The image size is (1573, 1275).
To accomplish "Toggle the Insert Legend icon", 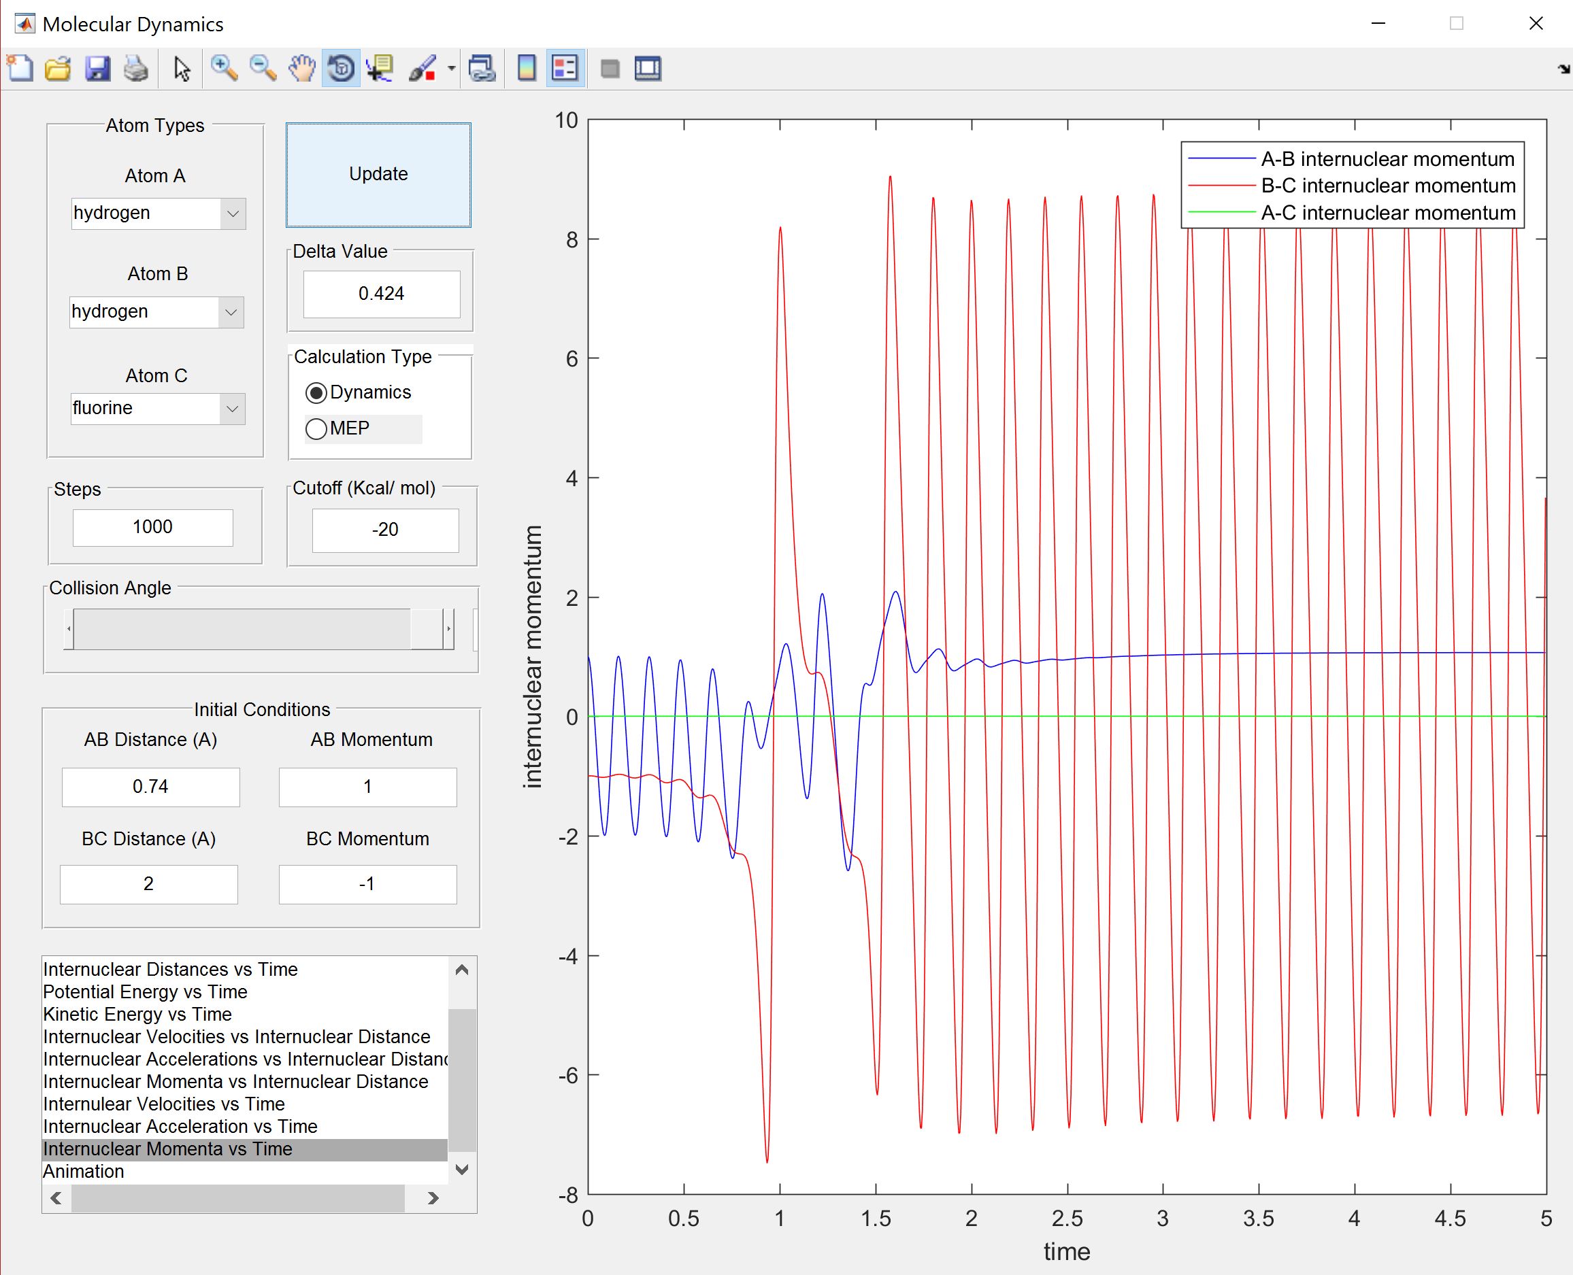I will [565, 69].
